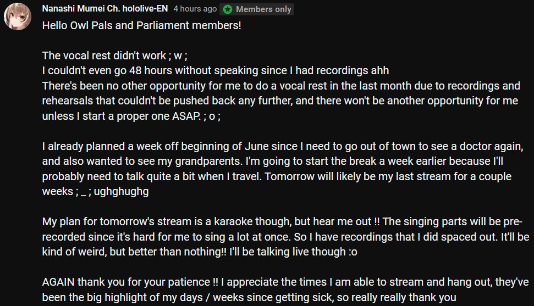Screen dimensions: 534x306
Task: Click the line 'kind of weird, but better than nothing!!'
Action: (x=200, y=252)
